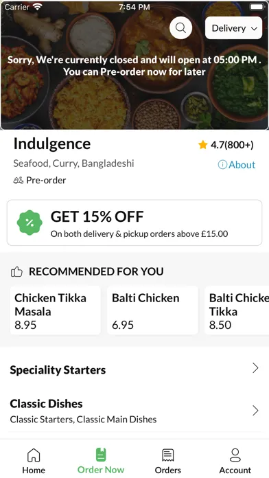
Task: Open the GET 15% OFF offer banner
Action: click(134, 223)
